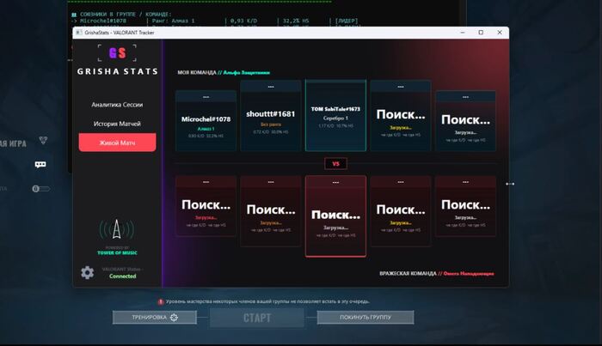The height and width of the screenshot is (346, 602).
Task: Close the GrishaStats window
Action: [x=500, y=33]
